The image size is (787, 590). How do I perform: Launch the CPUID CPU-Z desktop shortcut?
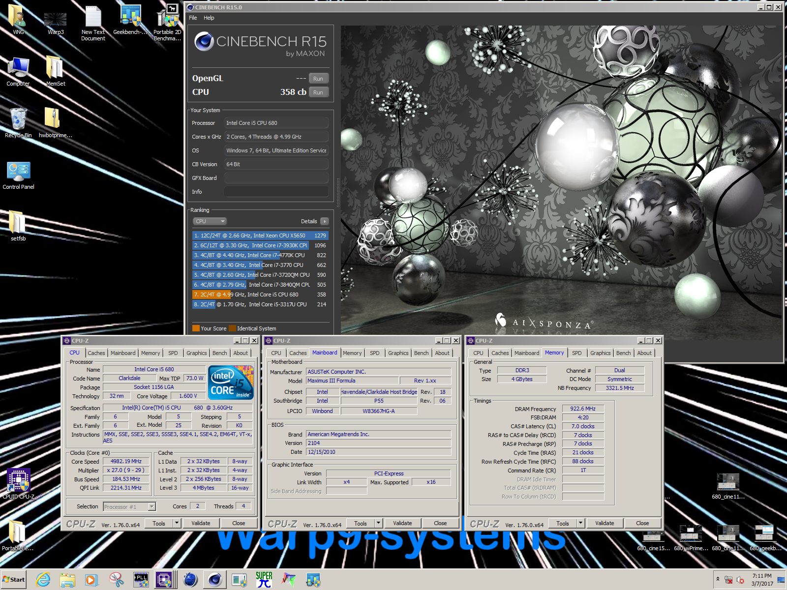point(18,483)
